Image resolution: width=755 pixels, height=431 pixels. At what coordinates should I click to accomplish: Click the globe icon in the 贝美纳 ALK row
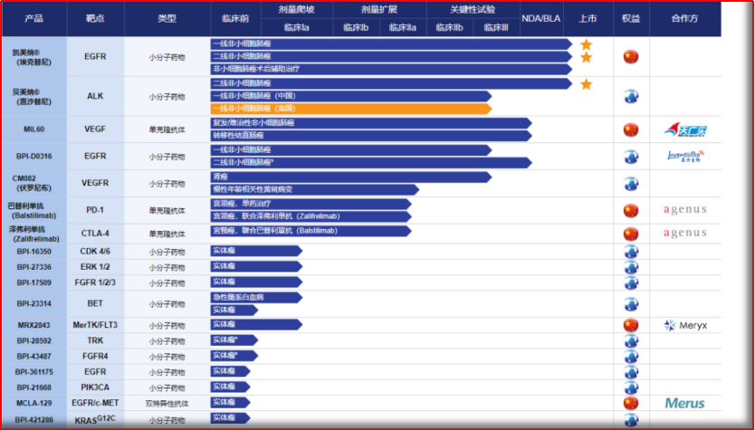(x=631, y=96)
